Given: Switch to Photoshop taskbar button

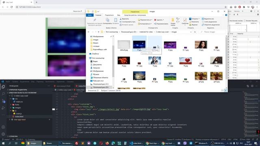Looking at the screenshot, I should pos(66,143).
